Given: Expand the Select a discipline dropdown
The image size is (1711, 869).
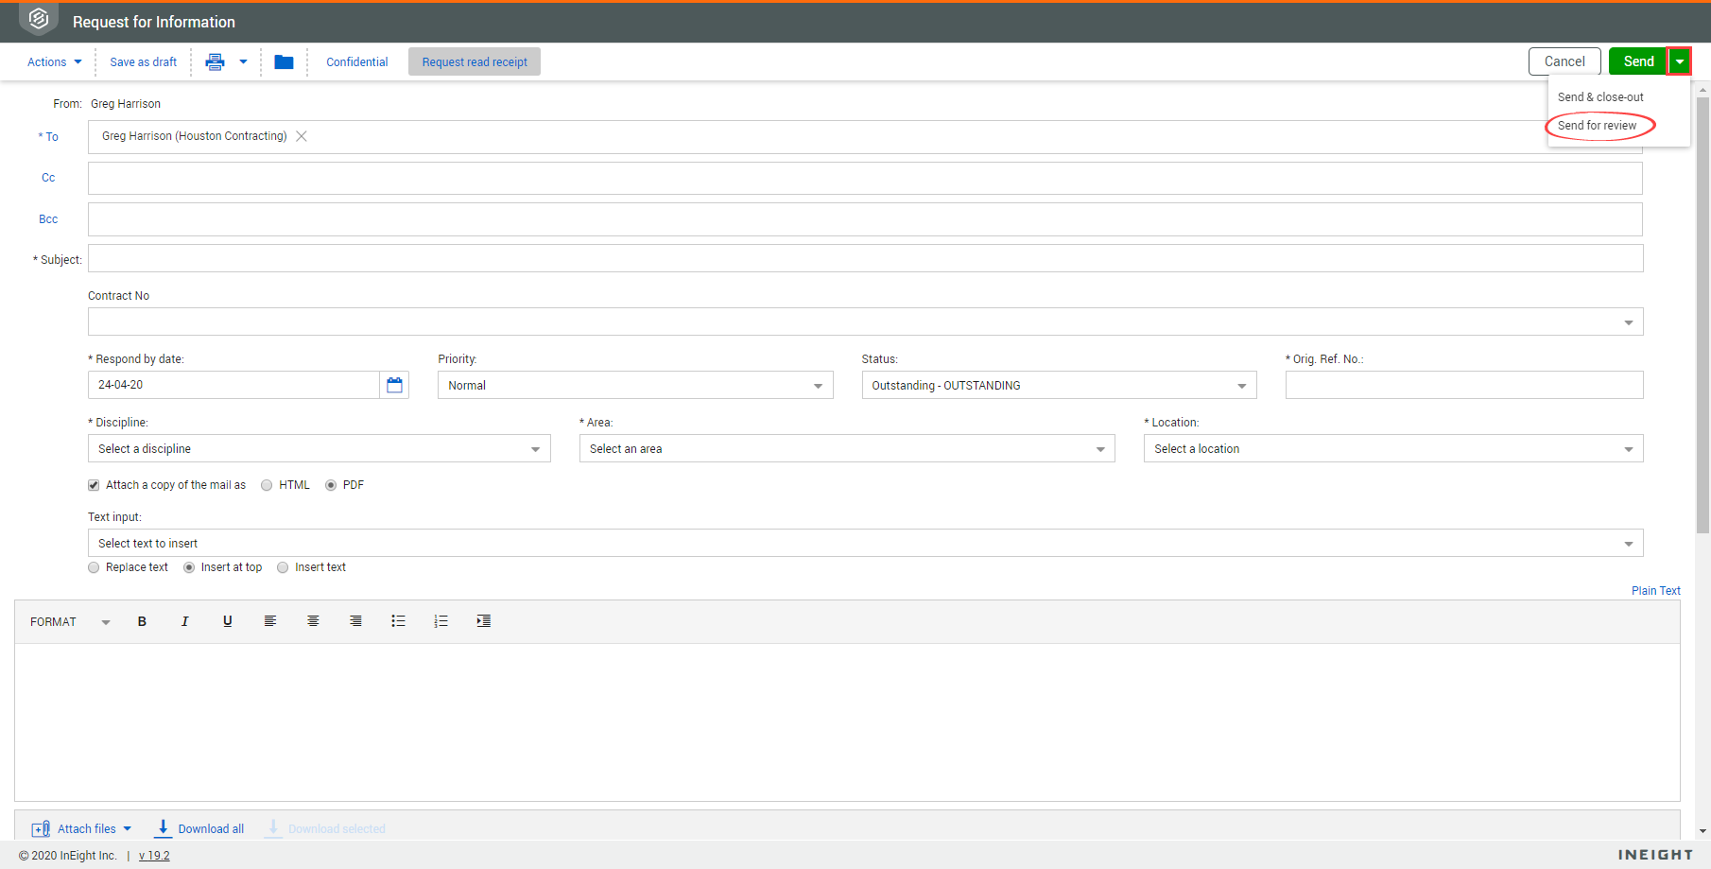Looking at the screenshot, I should pyautogui.click(x=319, y=449).
